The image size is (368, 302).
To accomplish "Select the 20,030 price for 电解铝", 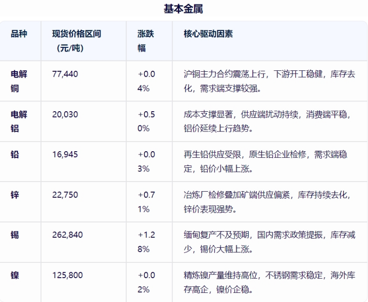I will (x=65, y=114).
